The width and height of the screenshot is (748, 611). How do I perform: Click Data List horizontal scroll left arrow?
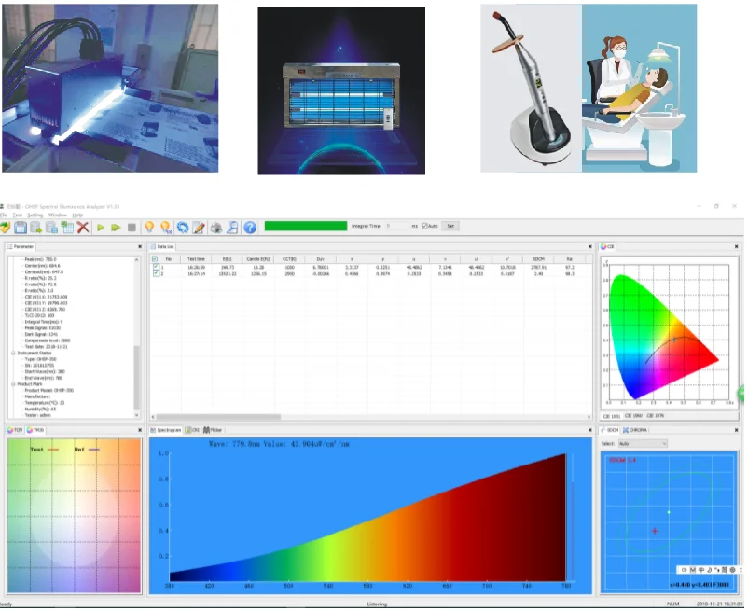click(x=153, y=417)
